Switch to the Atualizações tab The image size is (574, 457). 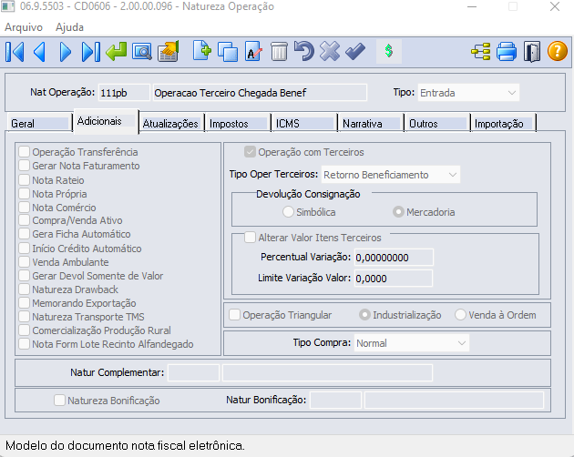[170, 124]
